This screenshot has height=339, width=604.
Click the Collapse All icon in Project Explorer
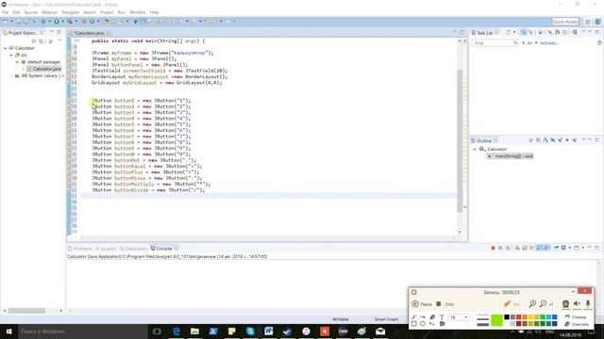[34, 40]
